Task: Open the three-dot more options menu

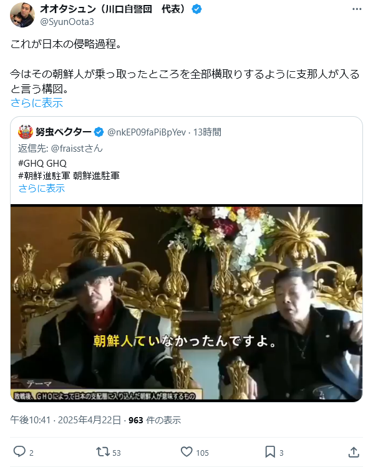Action: pyautogui.click(x=357, y=9)
